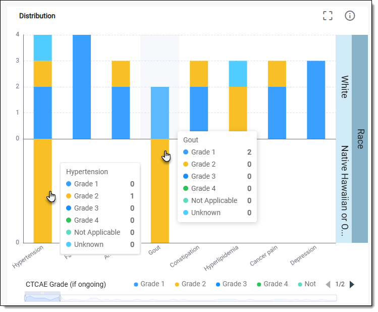This screenshot has height=312, width=378.
Task: Click the light blue top of Hyperlipidemia bar
Action: 238,74
